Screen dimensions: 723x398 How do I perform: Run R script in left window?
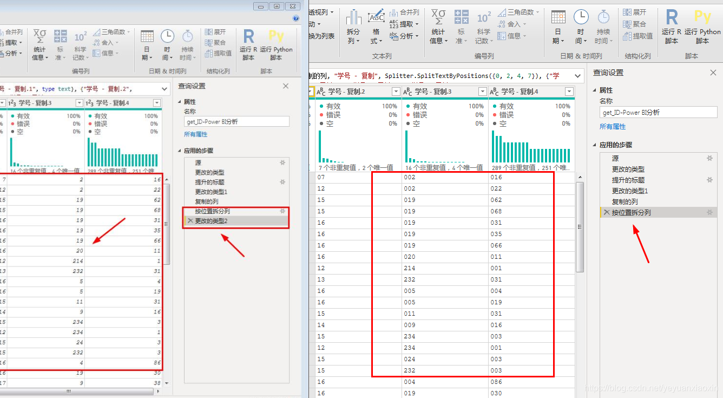click(x=248, y=45)
